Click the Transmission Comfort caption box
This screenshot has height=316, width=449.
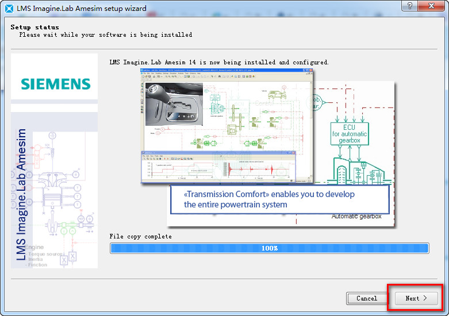pyautogui.click(x=280, y=199)
